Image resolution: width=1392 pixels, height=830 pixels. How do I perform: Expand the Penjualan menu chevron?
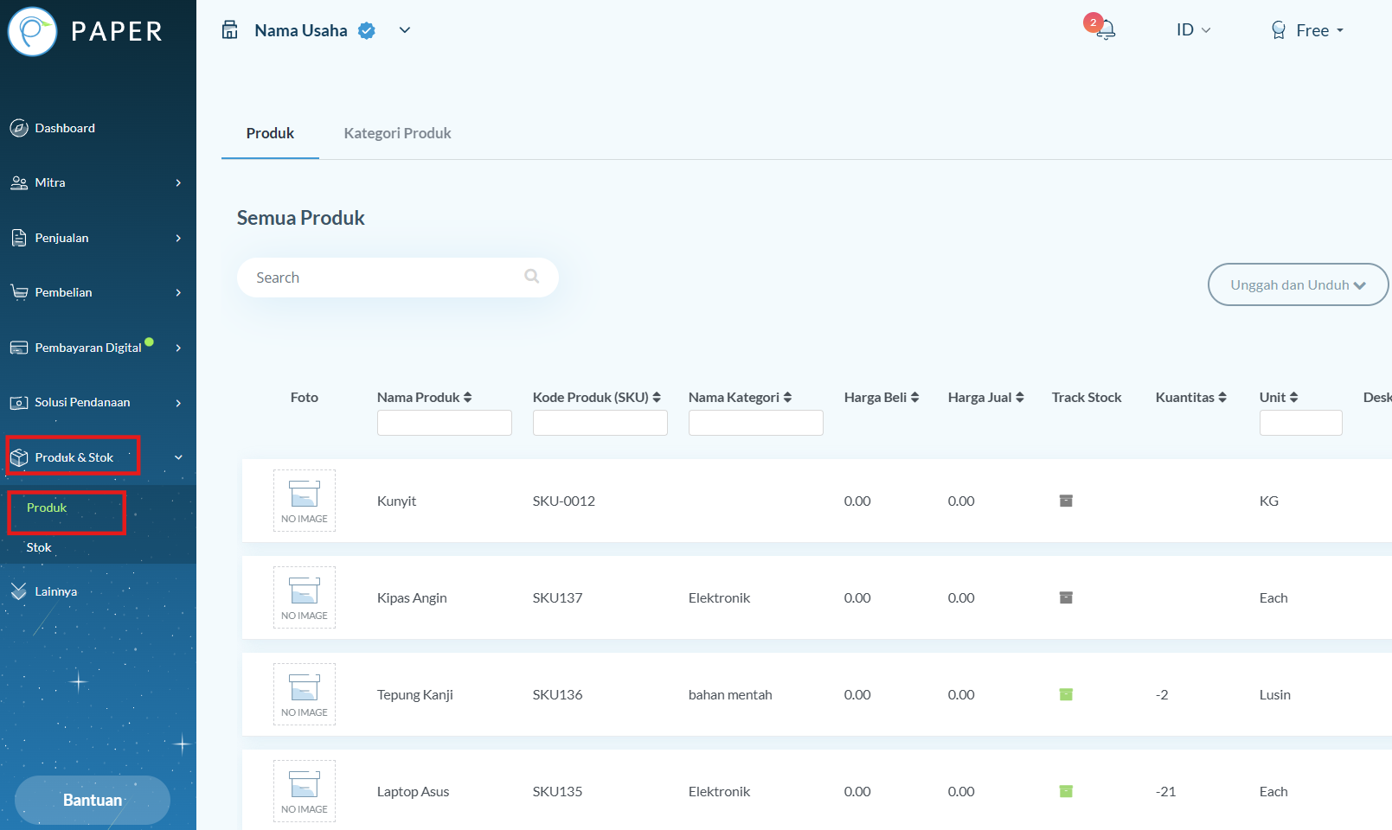coord(178,238)
